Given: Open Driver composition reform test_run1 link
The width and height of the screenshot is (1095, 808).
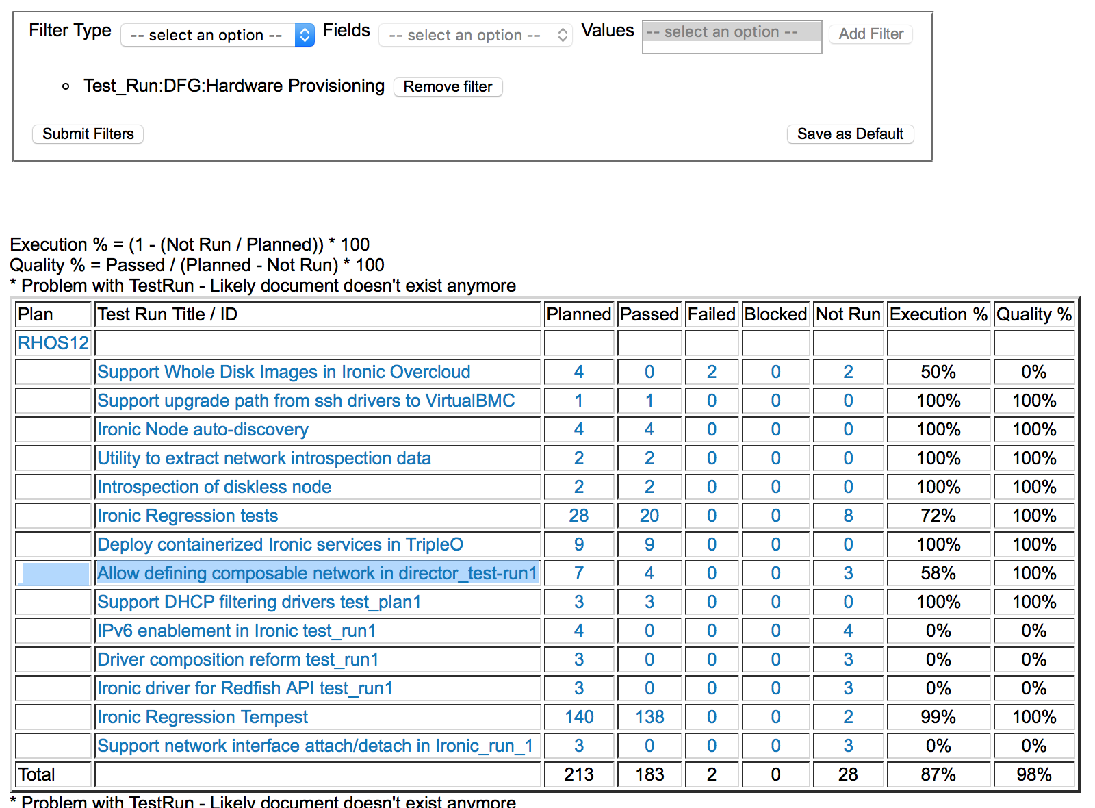Looking at the screenshot, I should click(x=238, y=659).
